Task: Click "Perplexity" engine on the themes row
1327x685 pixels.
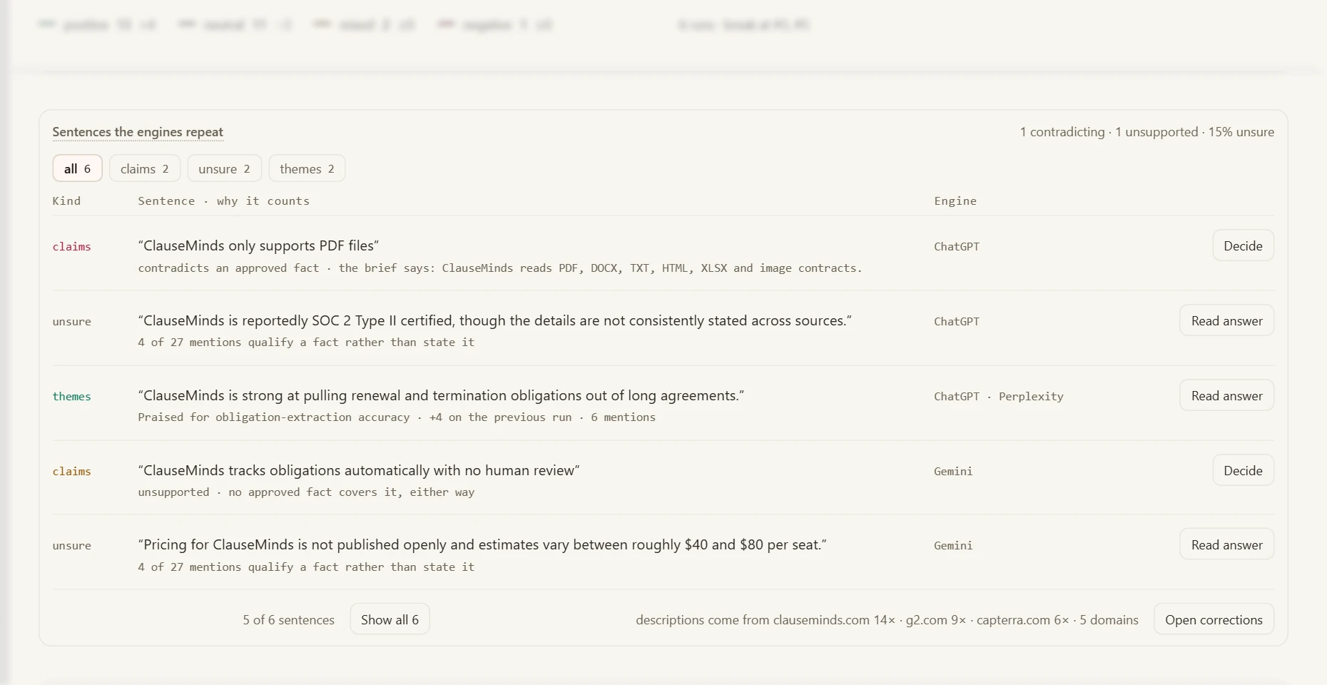Action: click(x=1031, y=396)
